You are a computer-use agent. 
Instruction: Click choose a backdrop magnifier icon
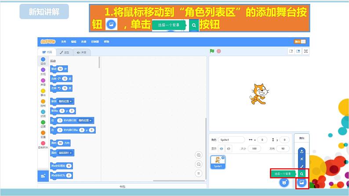(302, 174)
